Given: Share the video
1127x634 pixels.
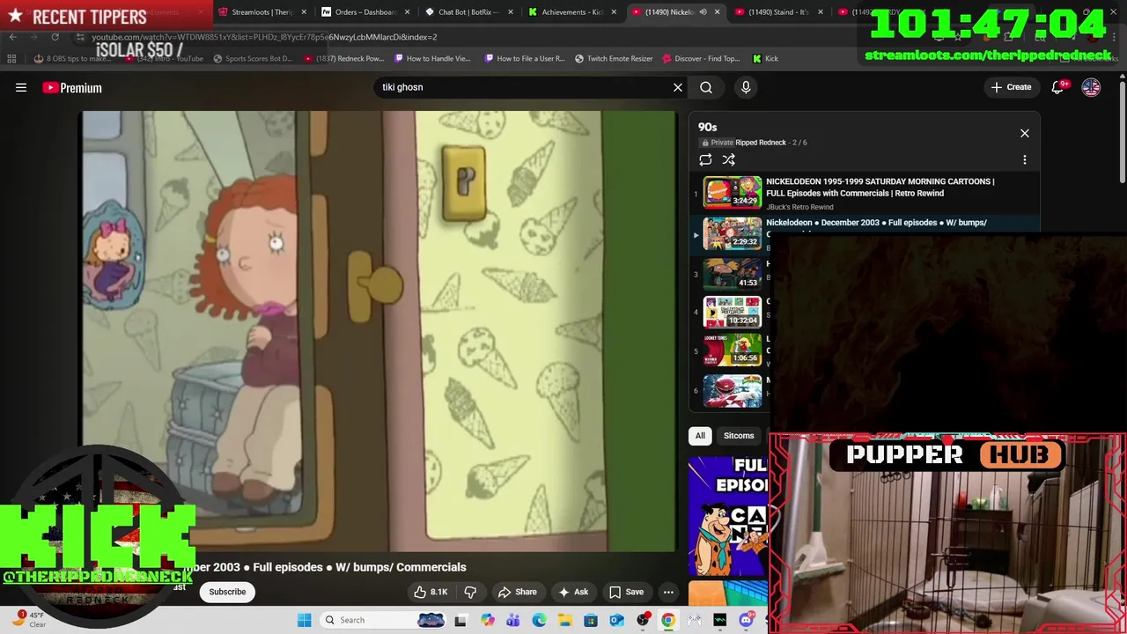Looking at the screenshot, I should 517,592.
